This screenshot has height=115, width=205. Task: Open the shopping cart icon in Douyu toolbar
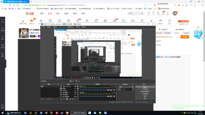151,21
